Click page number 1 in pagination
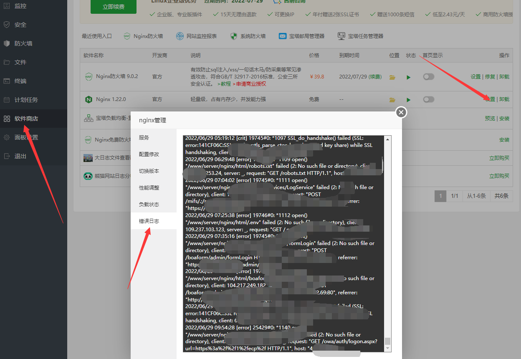The width and height of the screenshot is (521, 359). click(440, 196)
